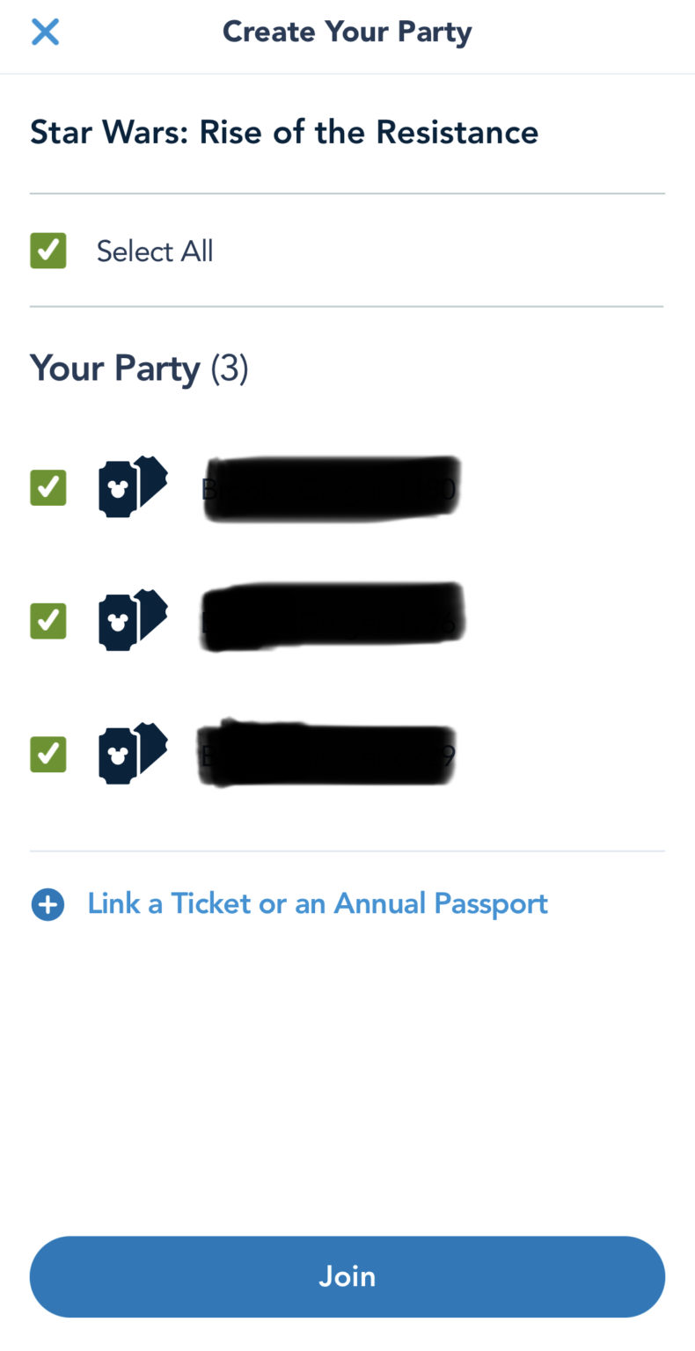
Task: Tap the first member's Mickey ticket icon
Action: 132,486
